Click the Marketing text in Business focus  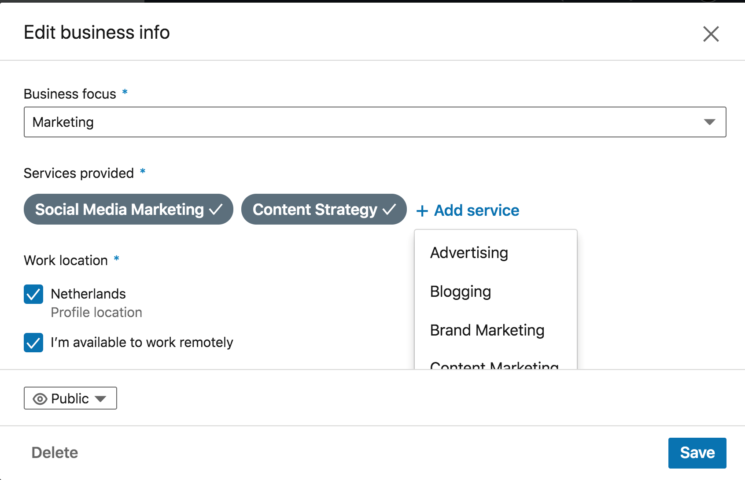tap(63, 122)
